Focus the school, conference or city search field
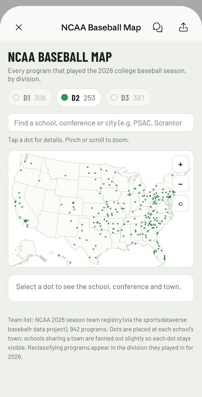Image resolution: width=202 pixels, height=397 pixels. point(101,123)
